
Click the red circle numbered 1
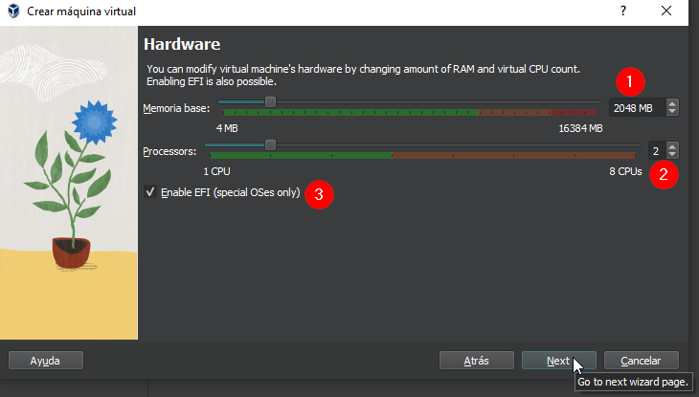[x=630, y=80]
